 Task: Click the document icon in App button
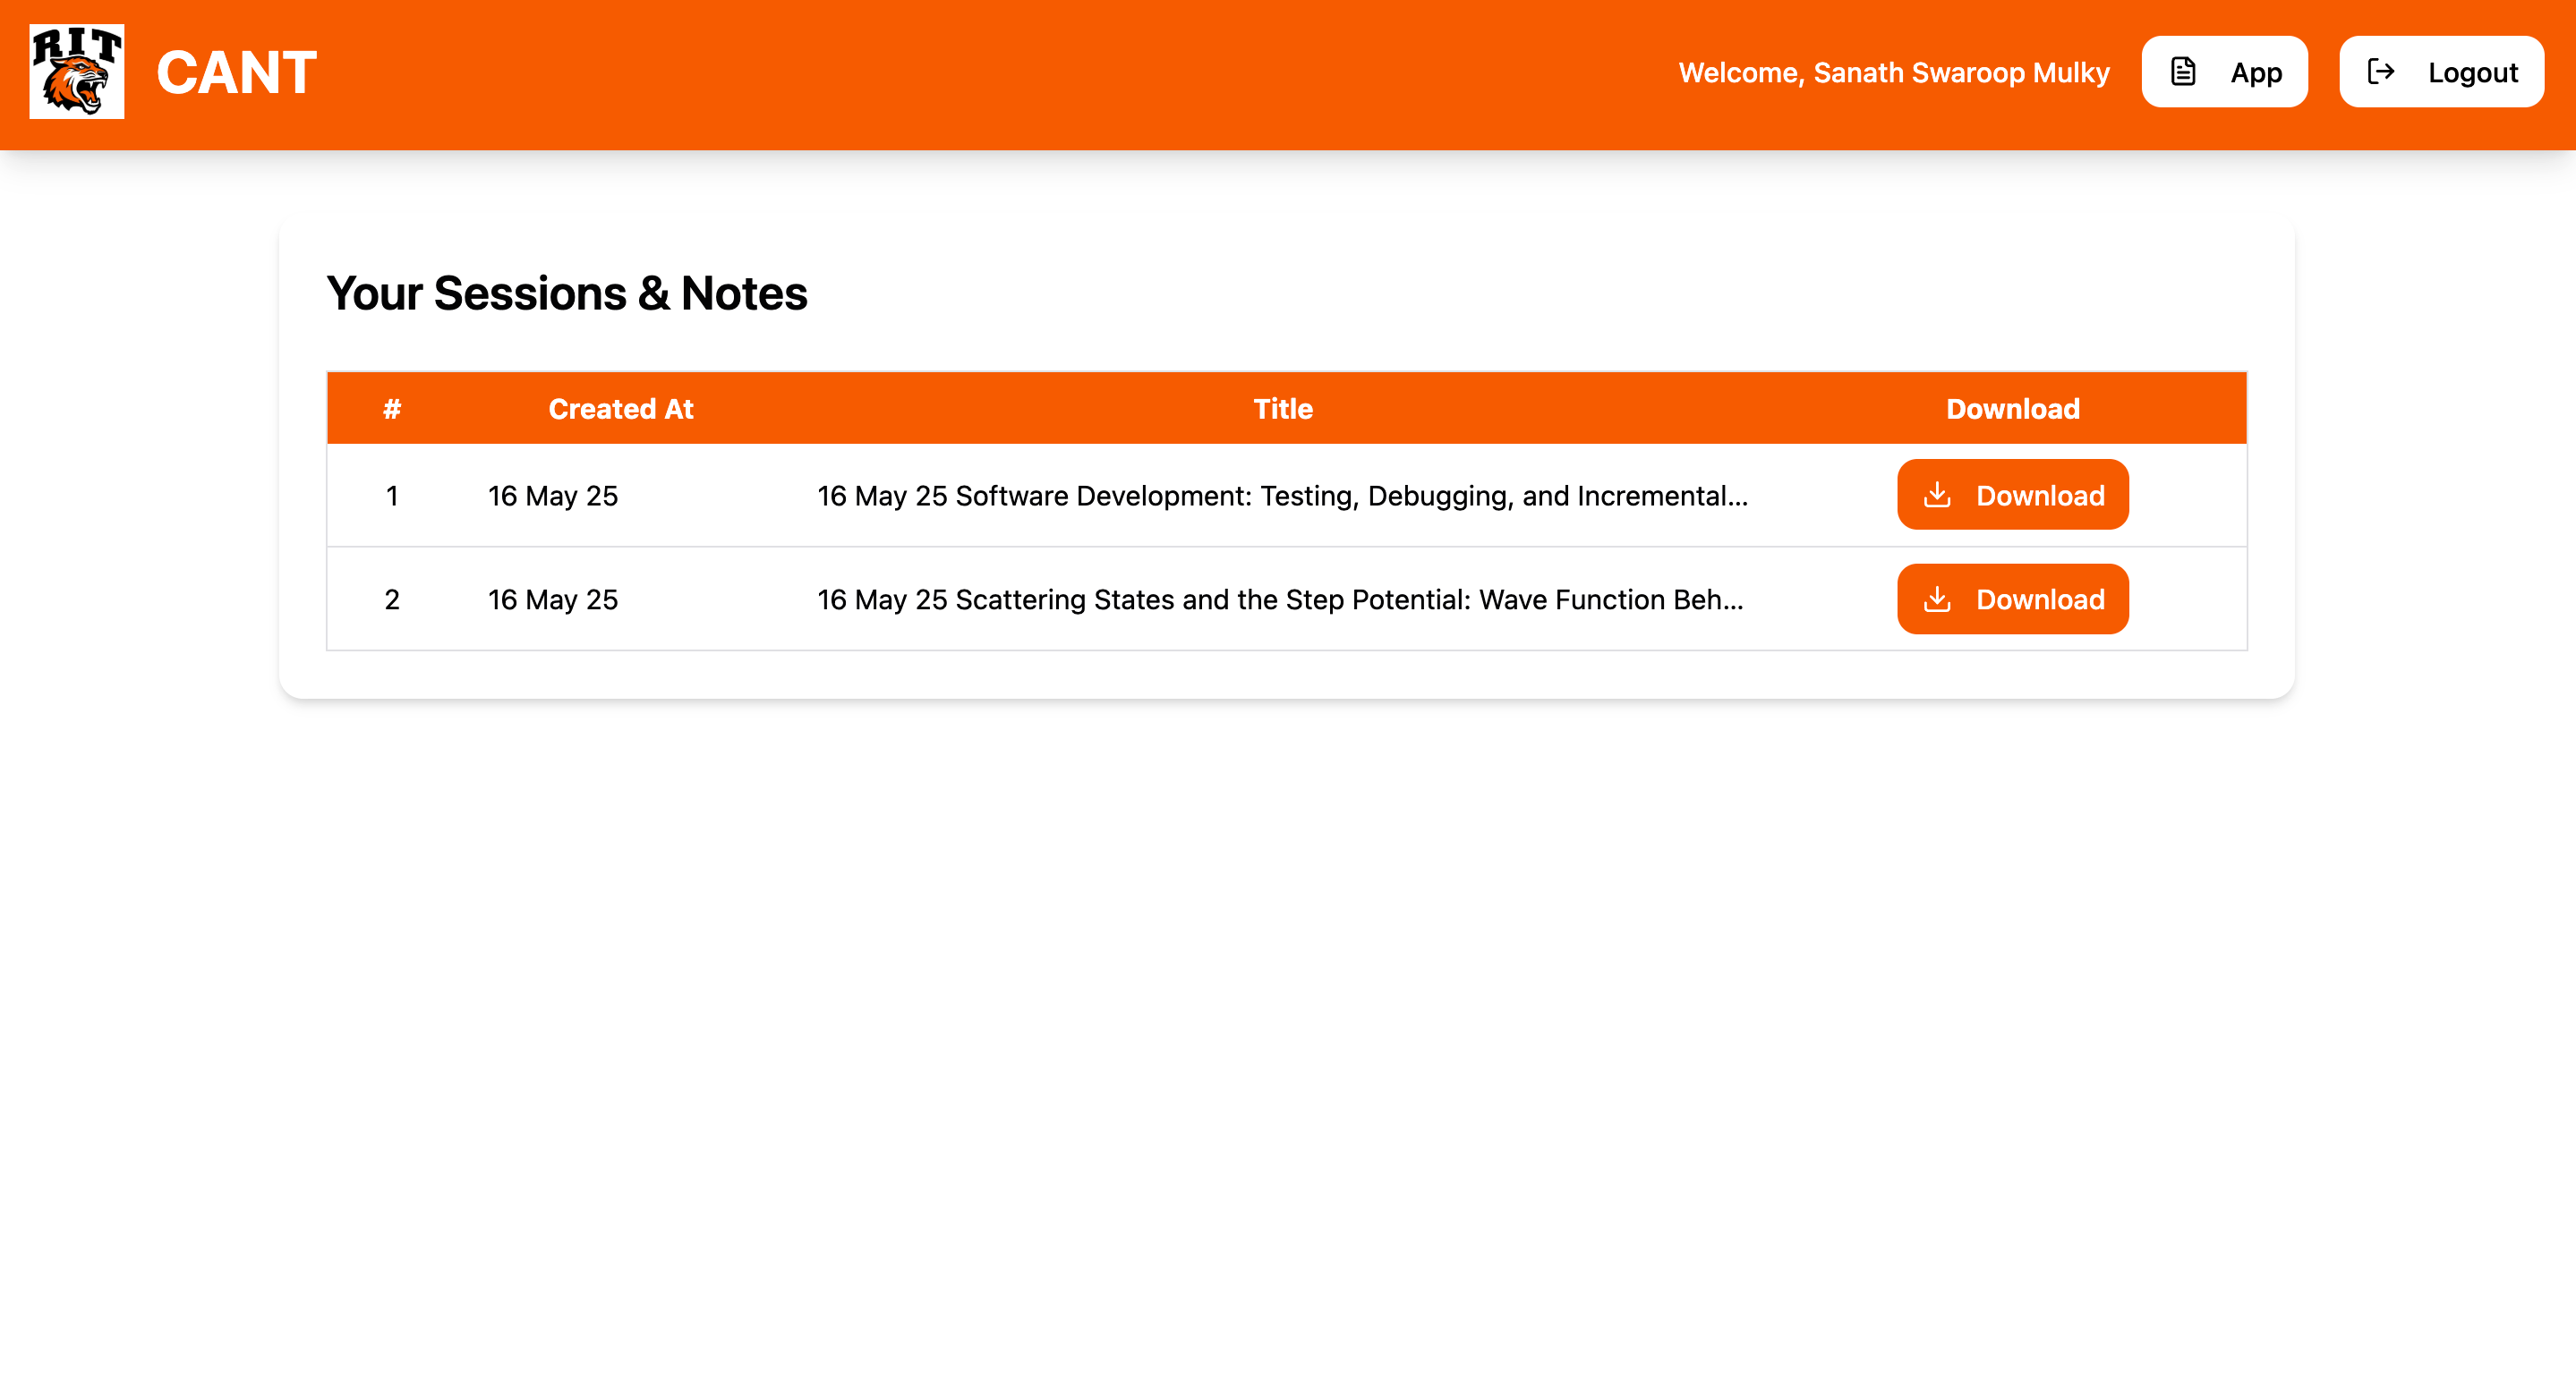pyautogui.click(x=2183, y=72)
